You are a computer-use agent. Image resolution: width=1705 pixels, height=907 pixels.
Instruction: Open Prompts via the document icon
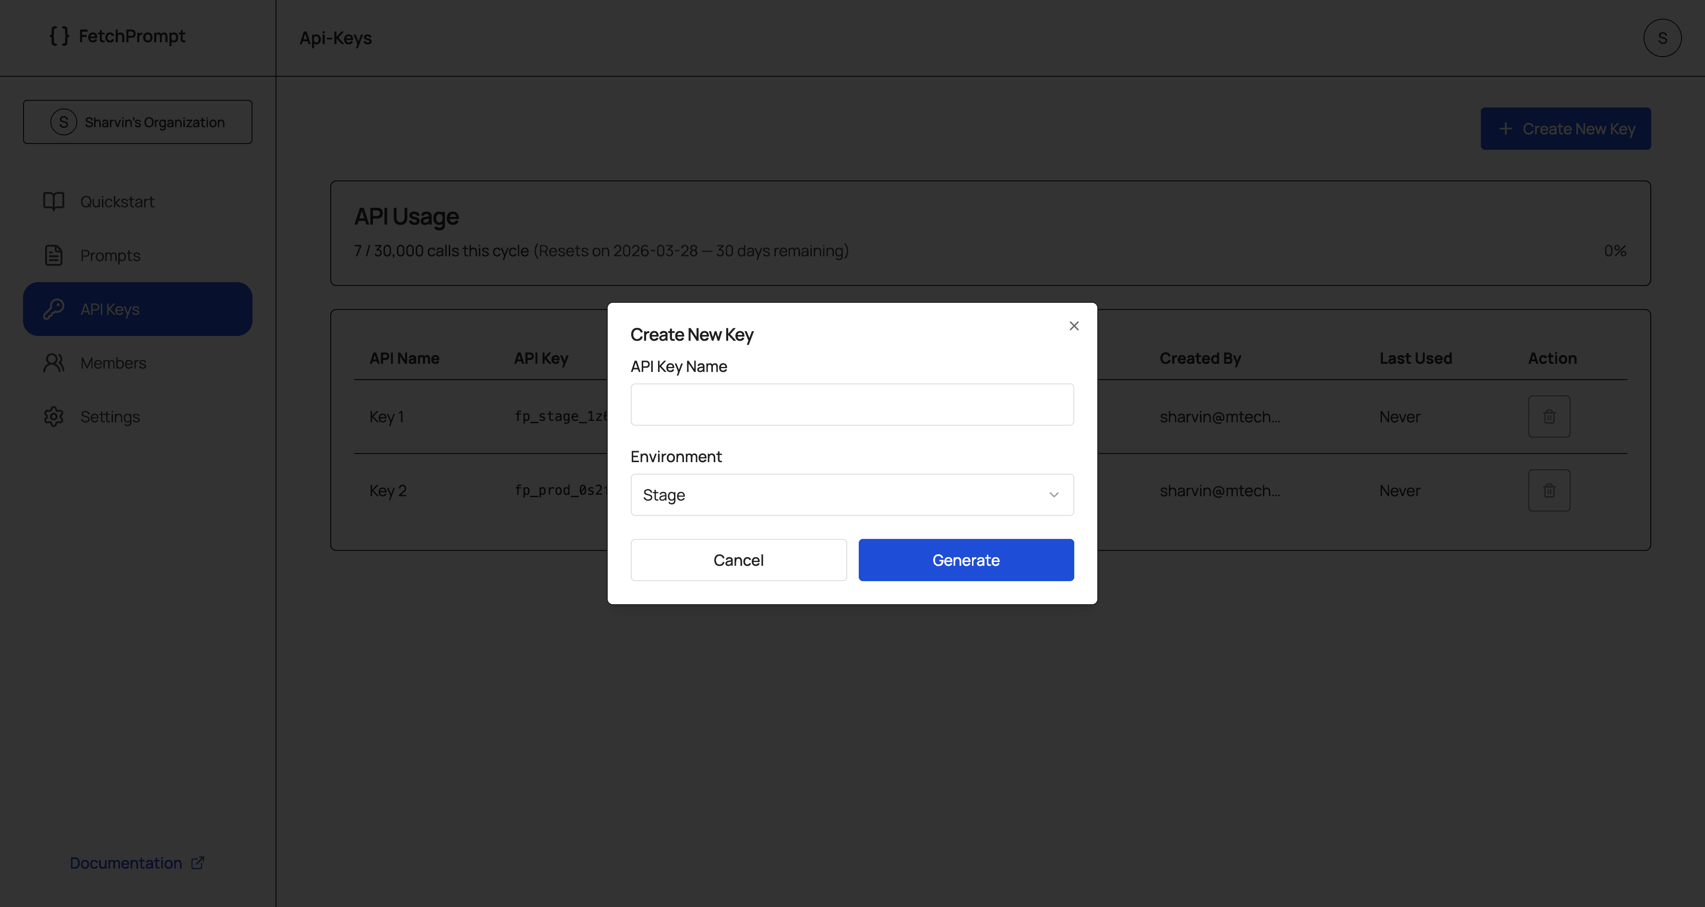coord(54,255)
